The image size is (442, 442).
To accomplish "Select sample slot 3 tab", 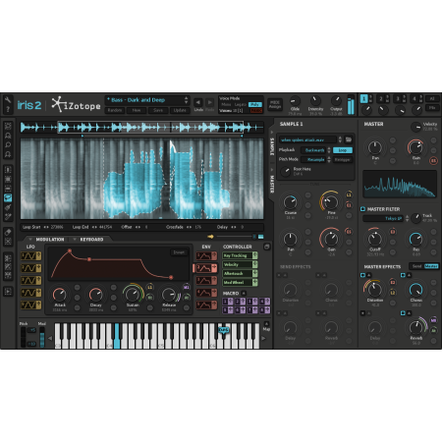I will (398, 99).
